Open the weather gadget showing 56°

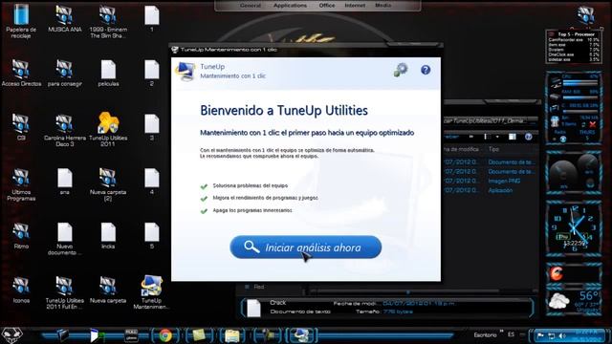tap(574, 302)
